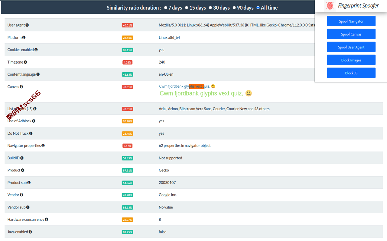The height and width of the screenshot is (241, 387).
Task: Click the Java enabled 87.75% badge
Action: pyautogui.click(x=127, y=232)
